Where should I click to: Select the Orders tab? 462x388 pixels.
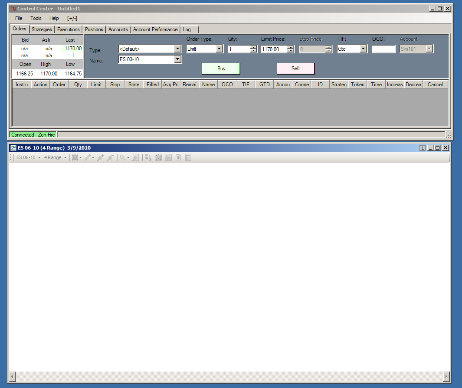point(20,29)
